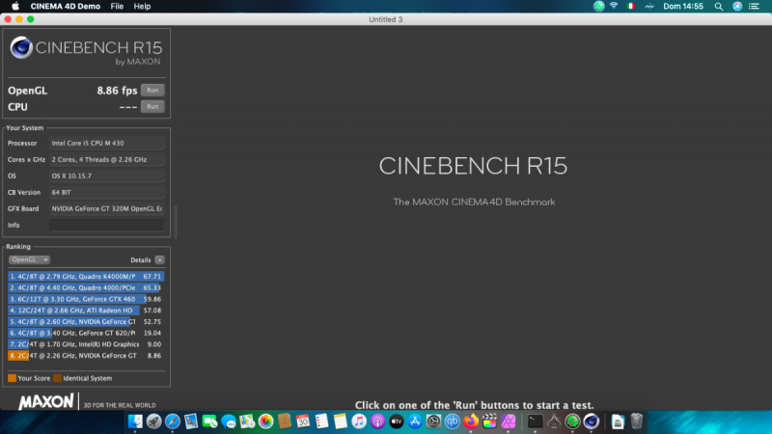
Task: Click the MAXON logo
Action: (46, 402)
